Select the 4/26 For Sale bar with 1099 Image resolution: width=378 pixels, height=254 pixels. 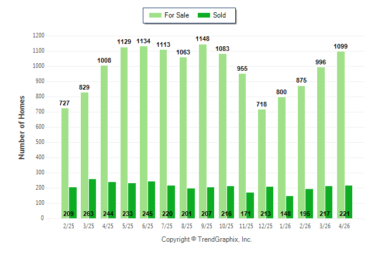tap(341, 135)
